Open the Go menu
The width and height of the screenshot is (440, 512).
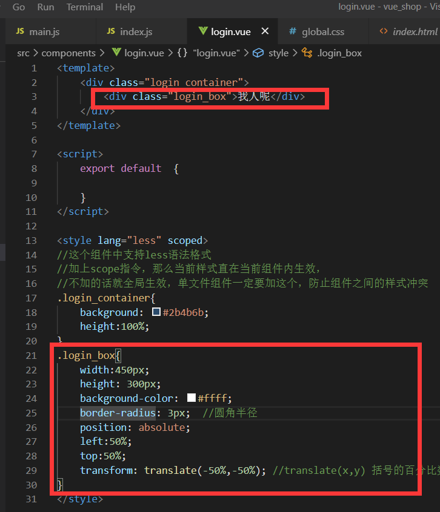[19, 7]
